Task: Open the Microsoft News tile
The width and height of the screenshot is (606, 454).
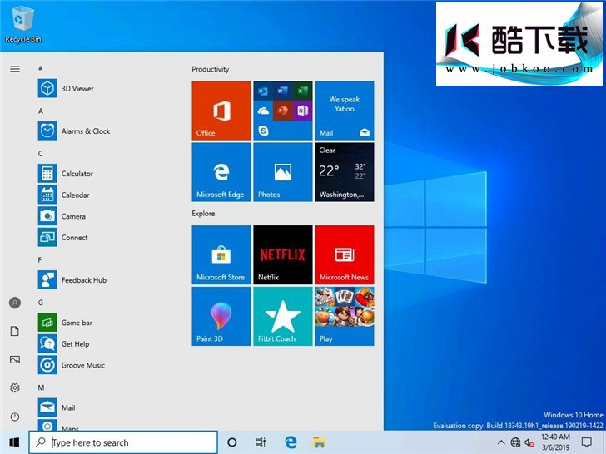Action: (x=345, y=254)
